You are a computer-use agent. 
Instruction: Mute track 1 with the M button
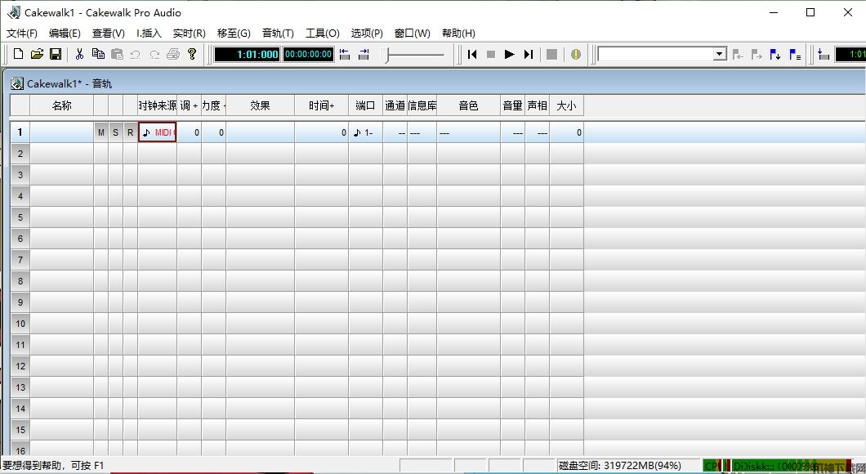click(101, 132)
